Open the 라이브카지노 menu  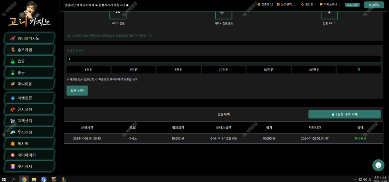tap(30, 38)
